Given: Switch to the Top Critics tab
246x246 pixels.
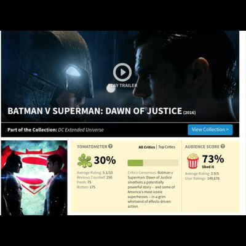Looking at the screenshot, I should tap(167, 147).
